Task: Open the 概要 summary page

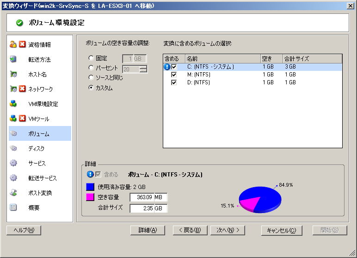Action: [x=34, y=208]
